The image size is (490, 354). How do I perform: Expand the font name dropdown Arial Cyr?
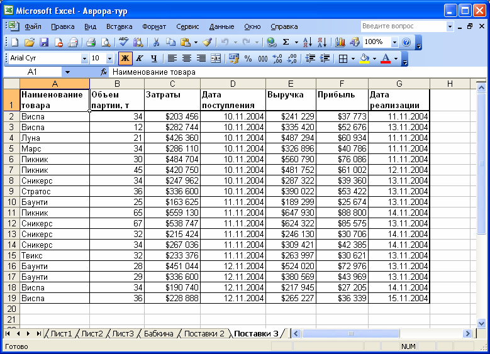[x=84, y=58]
